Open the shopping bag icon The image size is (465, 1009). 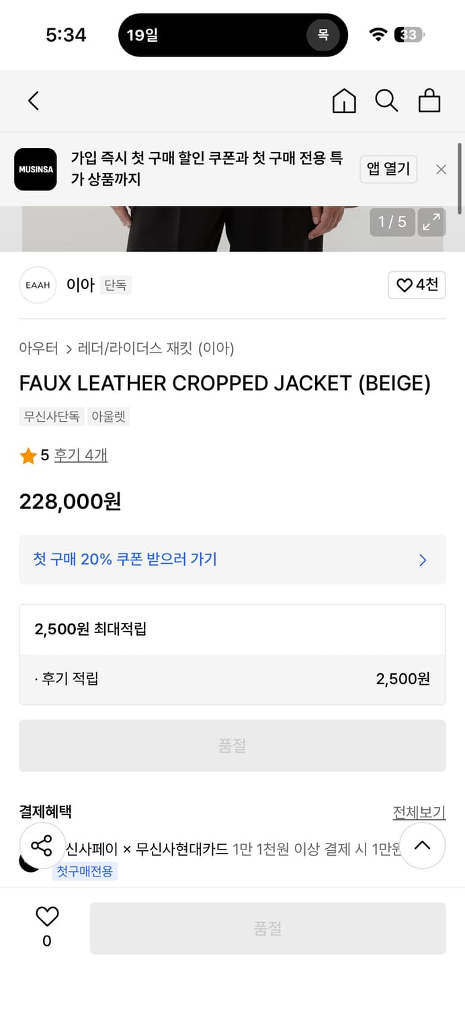[429, 101]
